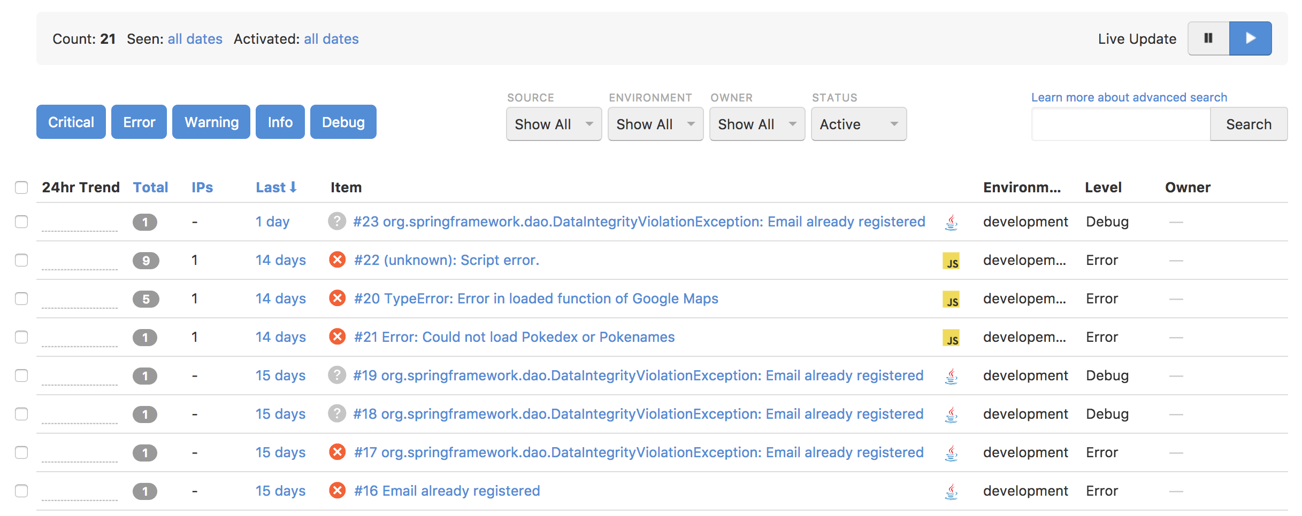Click the Java icon on item #23 row
This screenshot has width=1302, height=516.
(951, 222)
